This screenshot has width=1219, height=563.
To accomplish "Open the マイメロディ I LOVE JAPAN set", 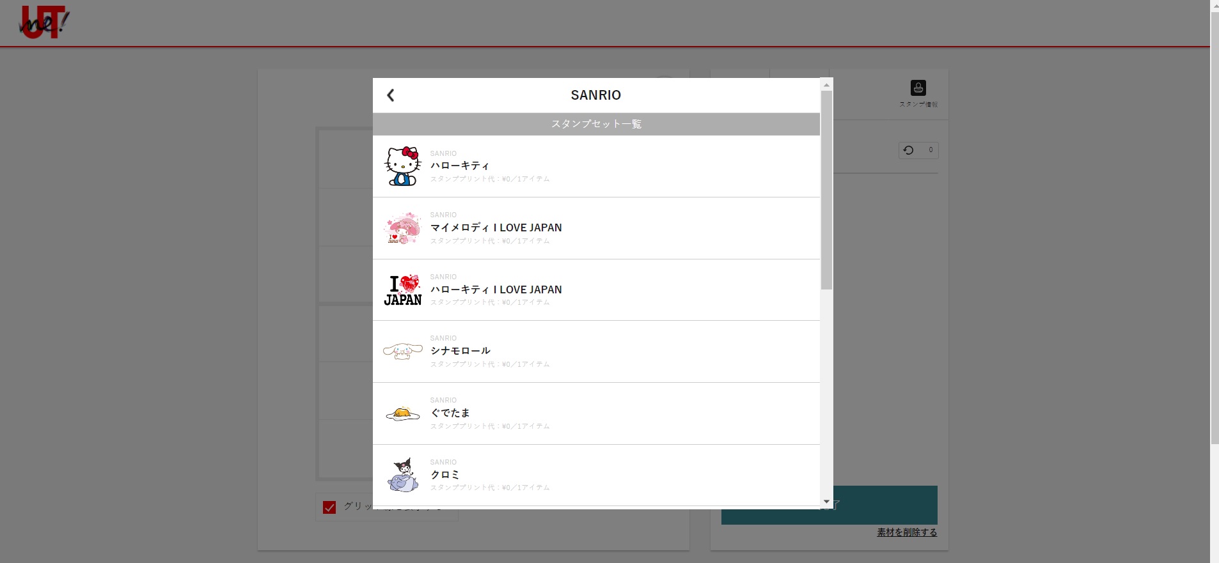I will (596, 228).
